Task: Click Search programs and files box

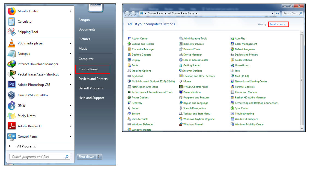Action: click(x=40, y=157)
